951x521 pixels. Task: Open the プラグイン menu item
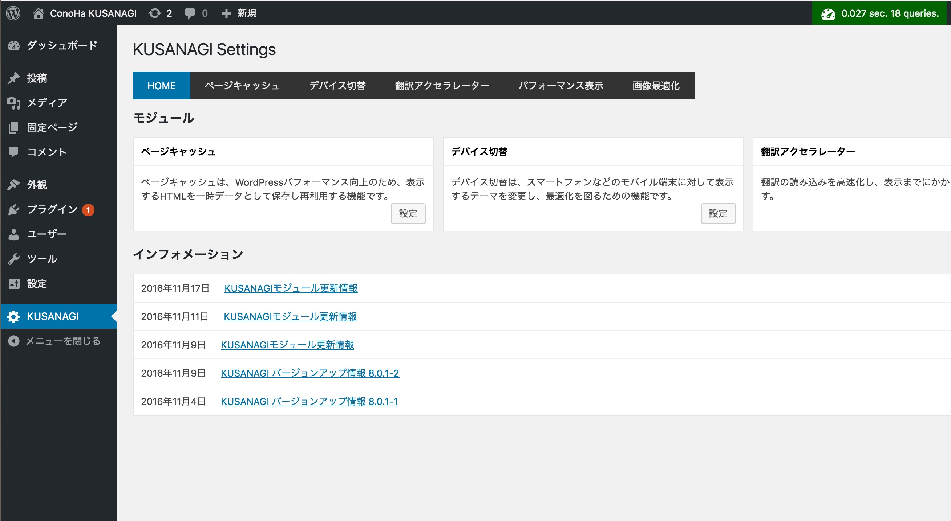pyautogui.click(x=59, y=209)
